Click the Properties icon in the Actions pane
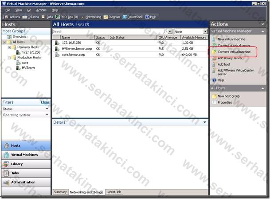 [x=214, y=102]
